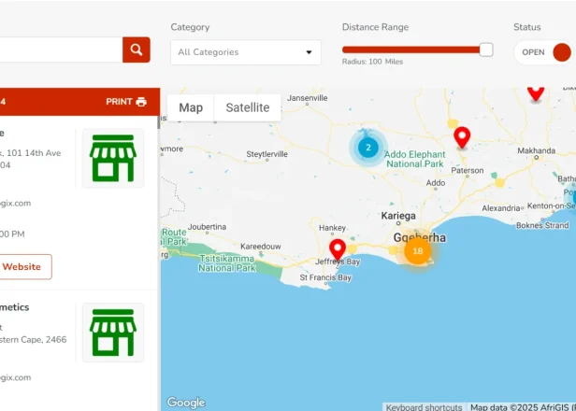Image resolution: width=576 pixels, height=411 pixels.
Task: Click the Addo Elephant National Park label
Action: pos(415,159)
